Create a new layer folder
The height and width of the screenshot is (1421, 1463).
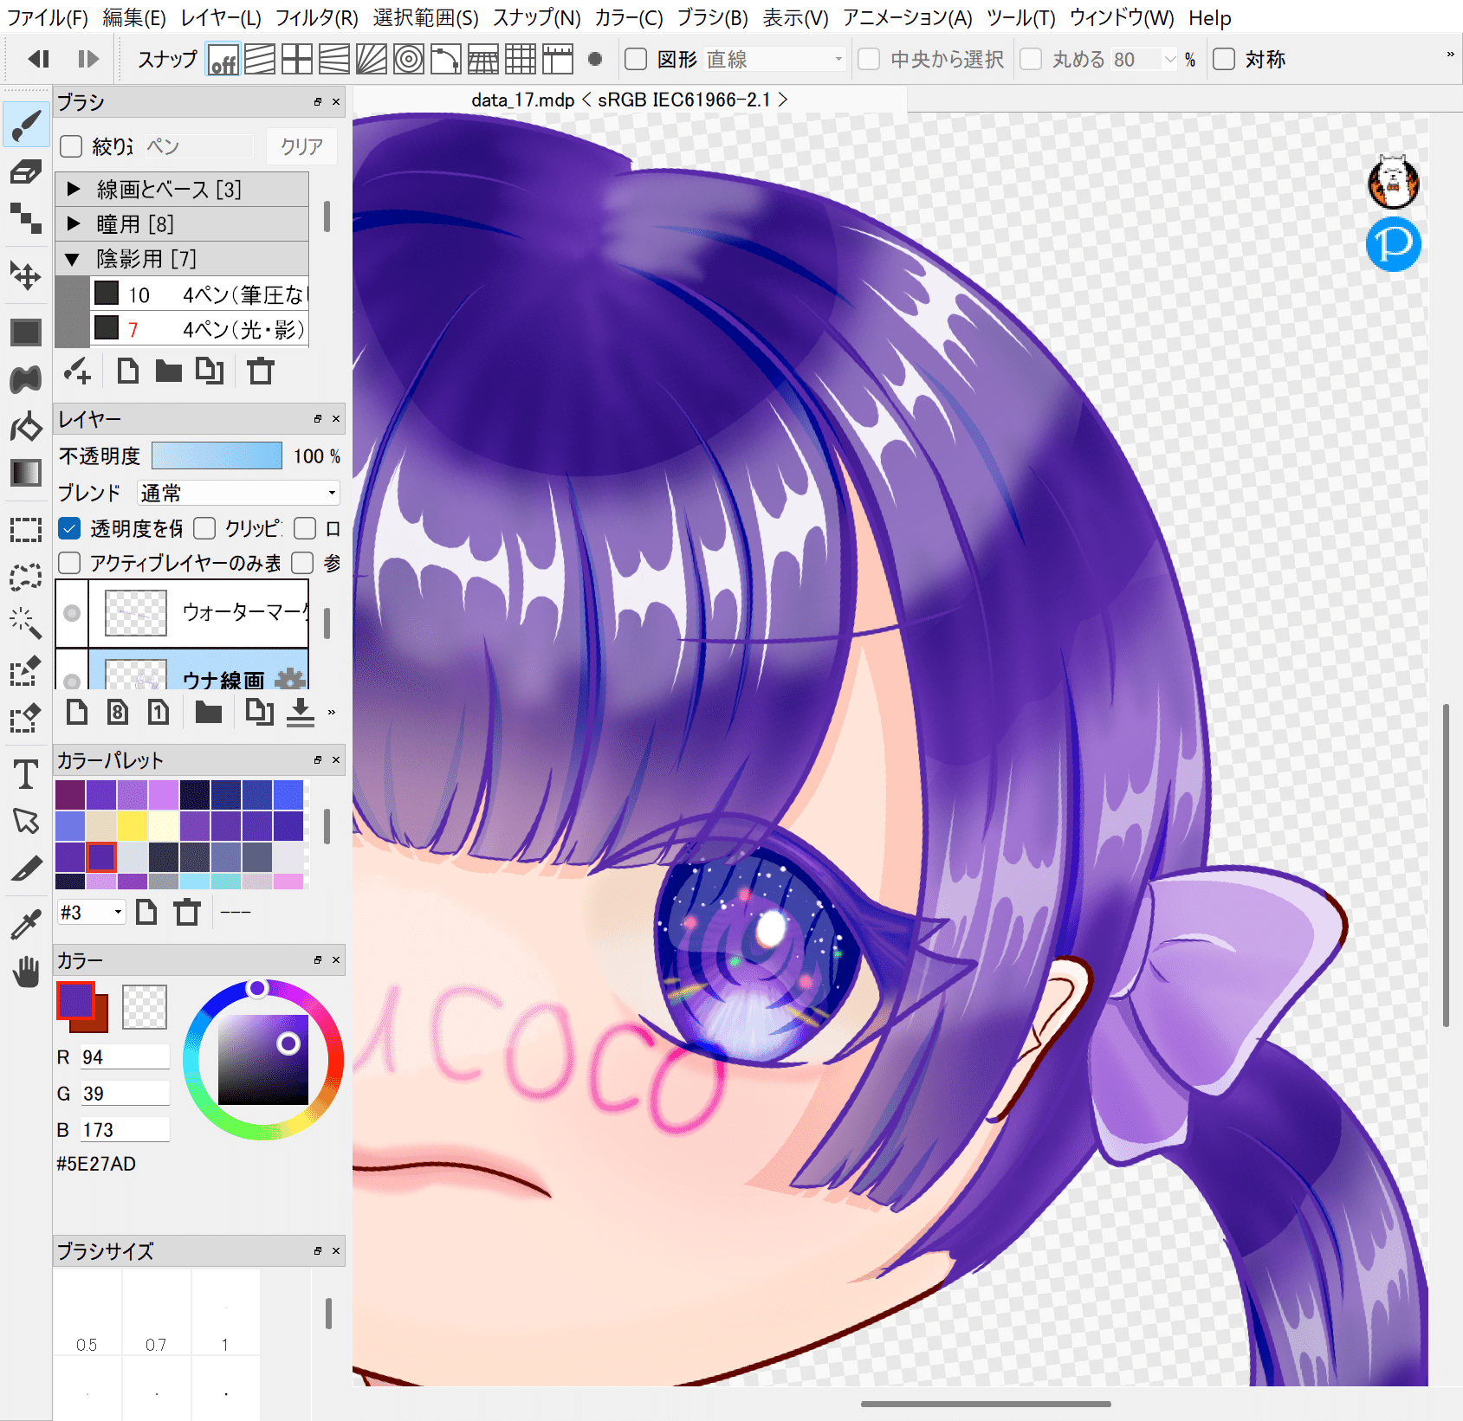(x=209, y=712)
